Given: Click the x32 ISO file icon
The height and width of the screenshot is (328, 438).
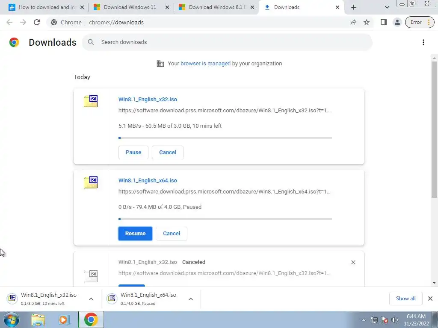Looking at the screenshot, I should [91, 101].
